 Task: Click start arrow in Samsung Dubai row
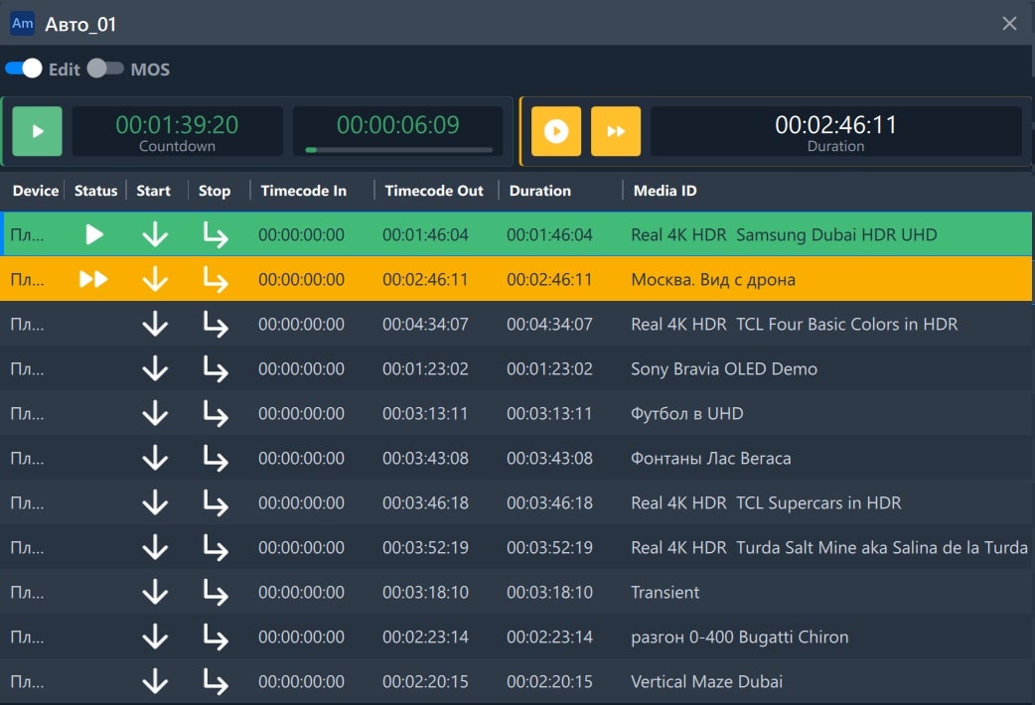point(155,234)
